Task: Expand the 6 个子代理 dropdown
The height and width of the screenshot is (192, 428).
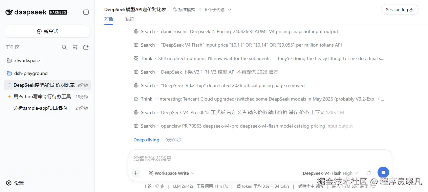Action: click(x=215, y=10)
